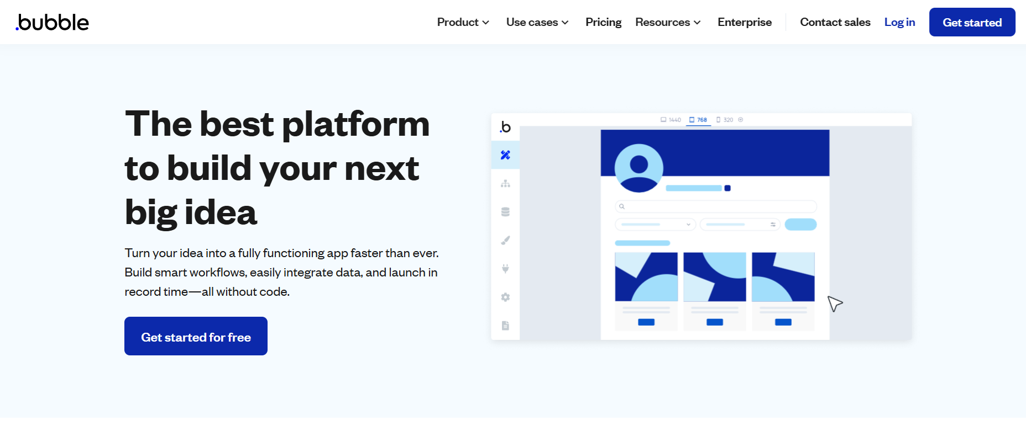
Task: Go to the Pricing page
Action: 603,22
